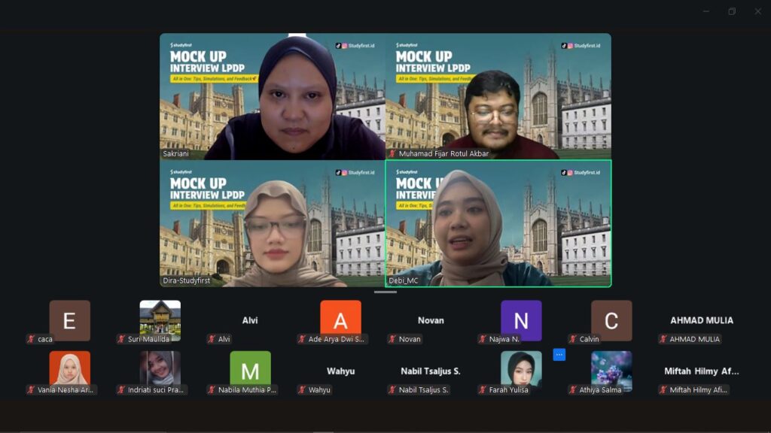The image size is (771, 433).
Task: Click the muted mic icon beside Wahyu's name label
Action: [x=302, y=390]
